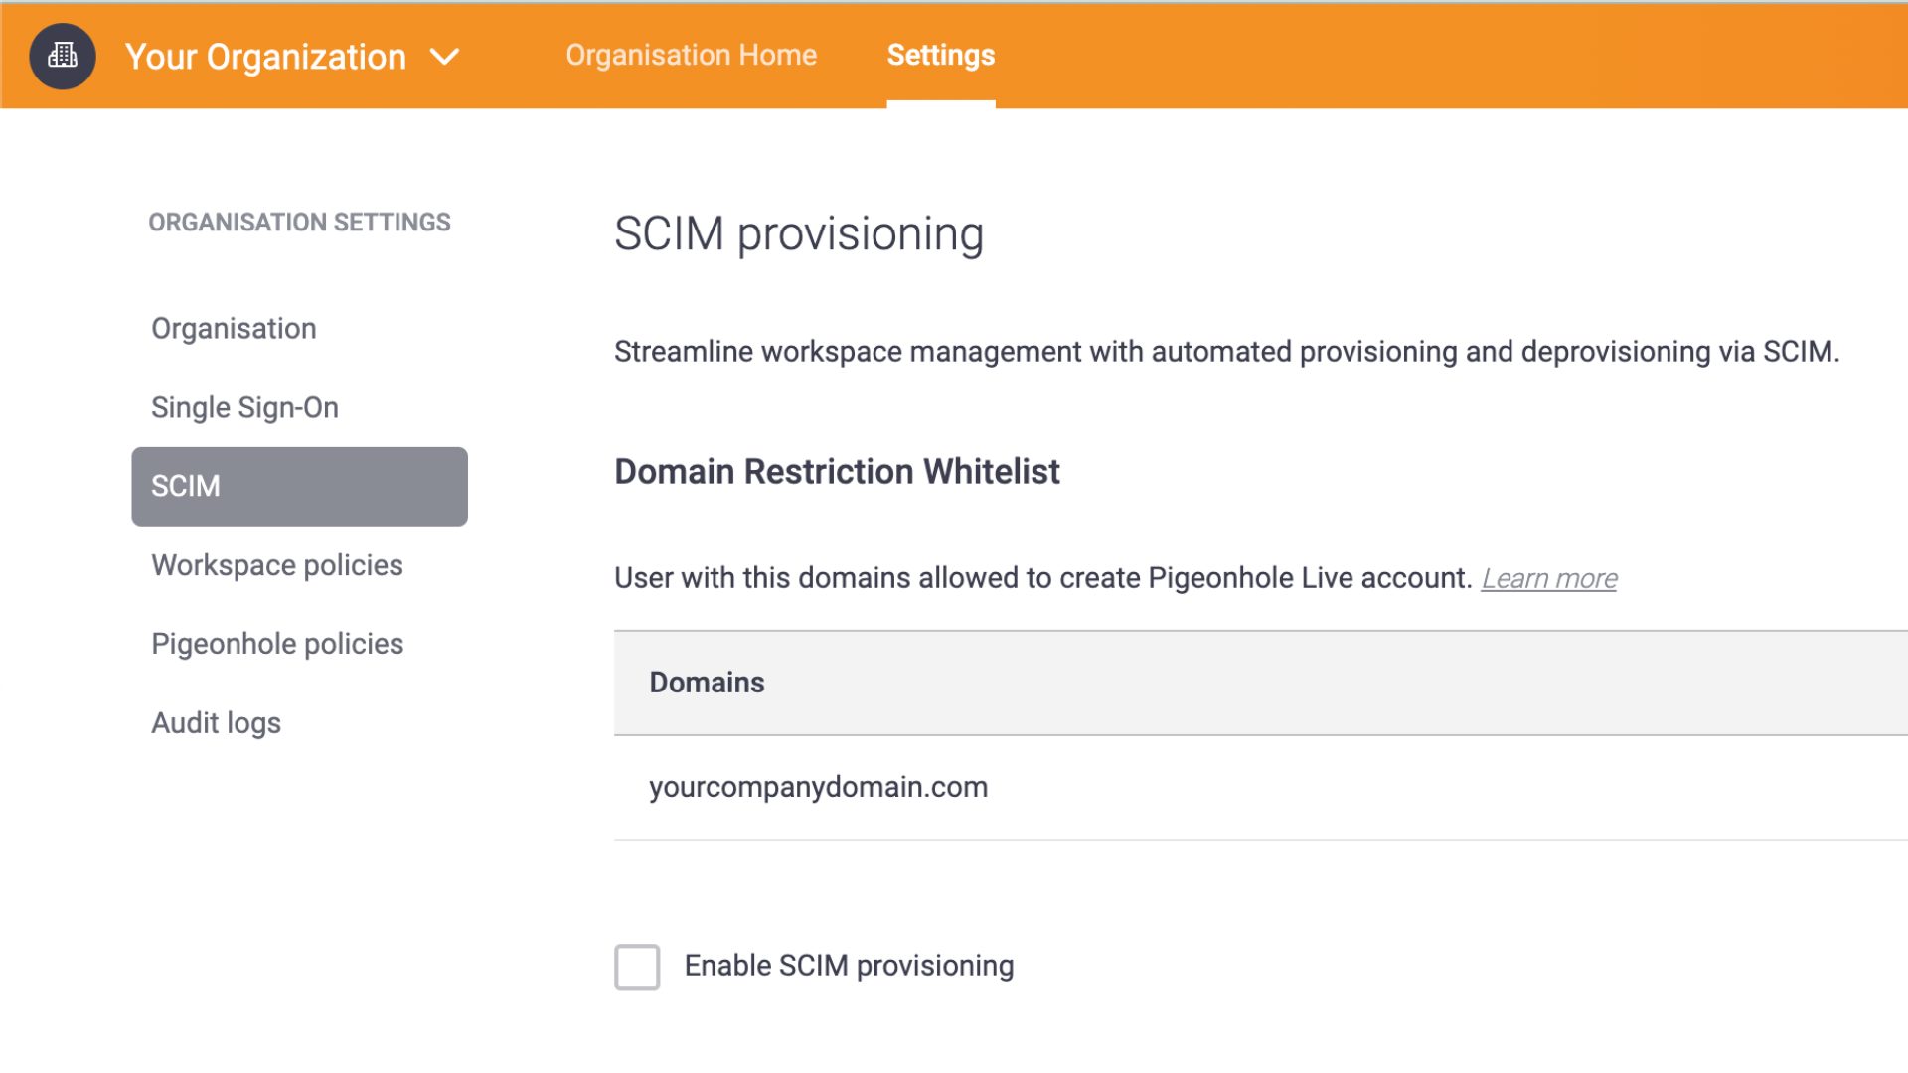Select Organisation in the sidebar
1908x1073 pixels.
(x=233, y=328)
